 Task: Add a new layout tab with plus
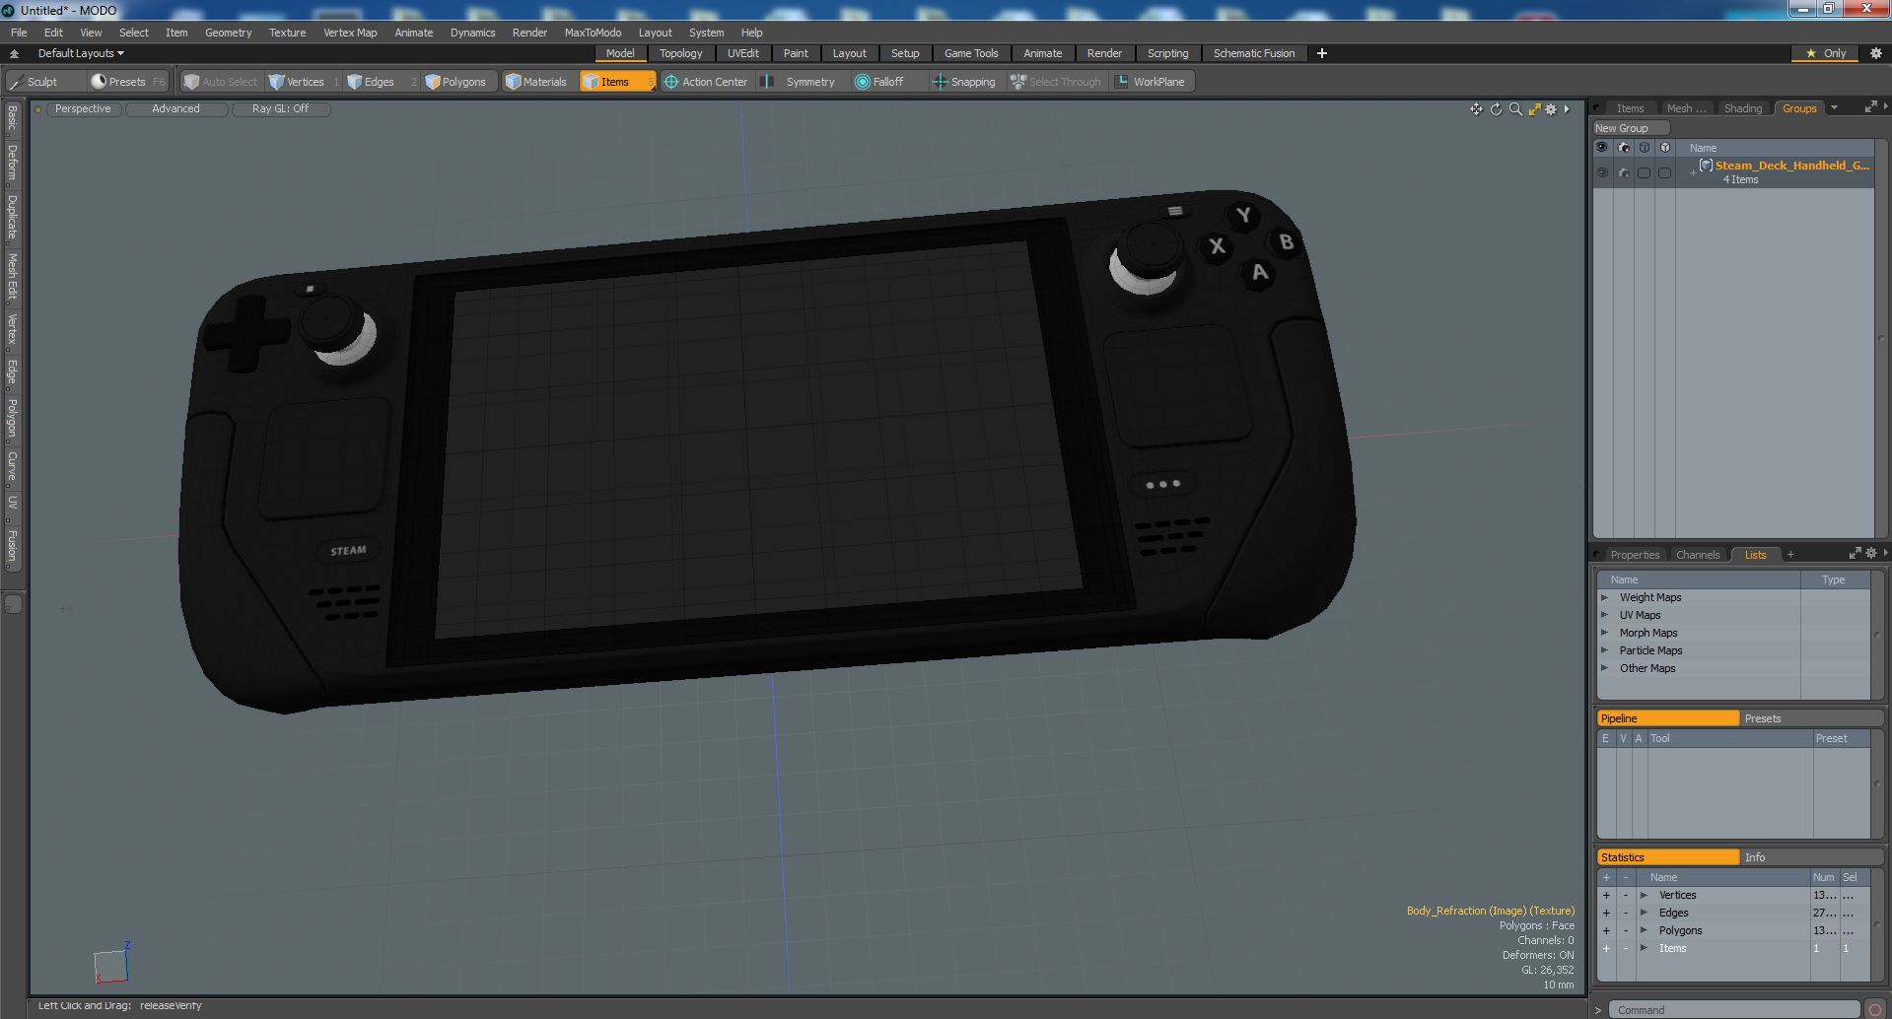pyautogui.click(x=1322, y=53)
